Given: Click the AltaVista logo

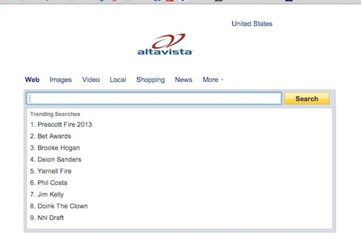Looking at the screenshot, I should pyautogui.click(x=165, y=45).
